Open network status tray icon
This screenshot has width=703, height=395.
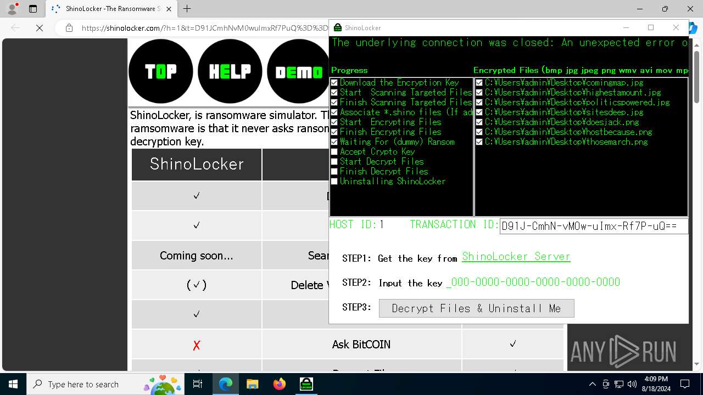619,384
